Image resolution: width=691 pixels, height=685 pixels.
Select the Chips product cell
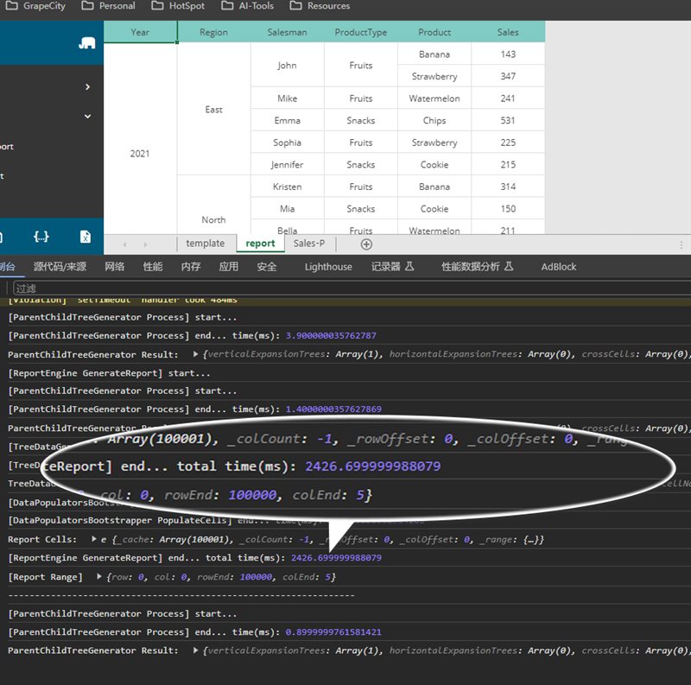(434, 120)
